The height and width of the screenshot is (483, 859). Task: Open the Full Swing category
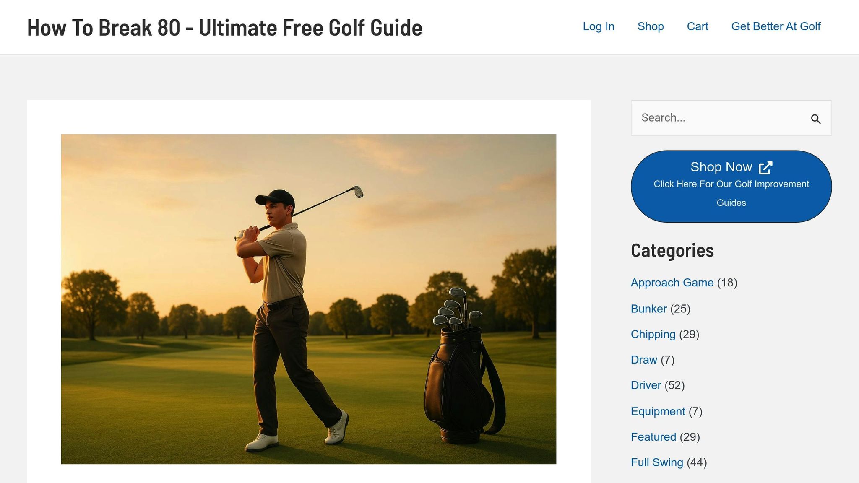click(x=657, y=462)
